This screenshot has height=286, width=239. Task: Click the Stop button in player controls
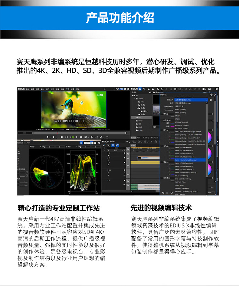click(x=62, y=137)
